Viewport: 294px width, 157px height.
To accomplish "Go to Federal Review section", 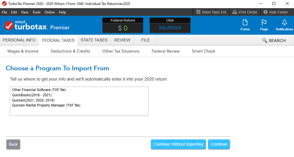I will (166, 51).
